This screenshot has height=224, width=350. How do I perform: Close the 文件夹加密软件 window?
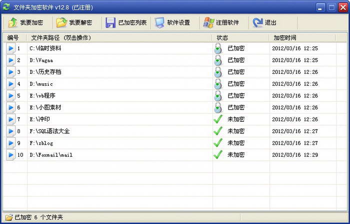(343, 7)
